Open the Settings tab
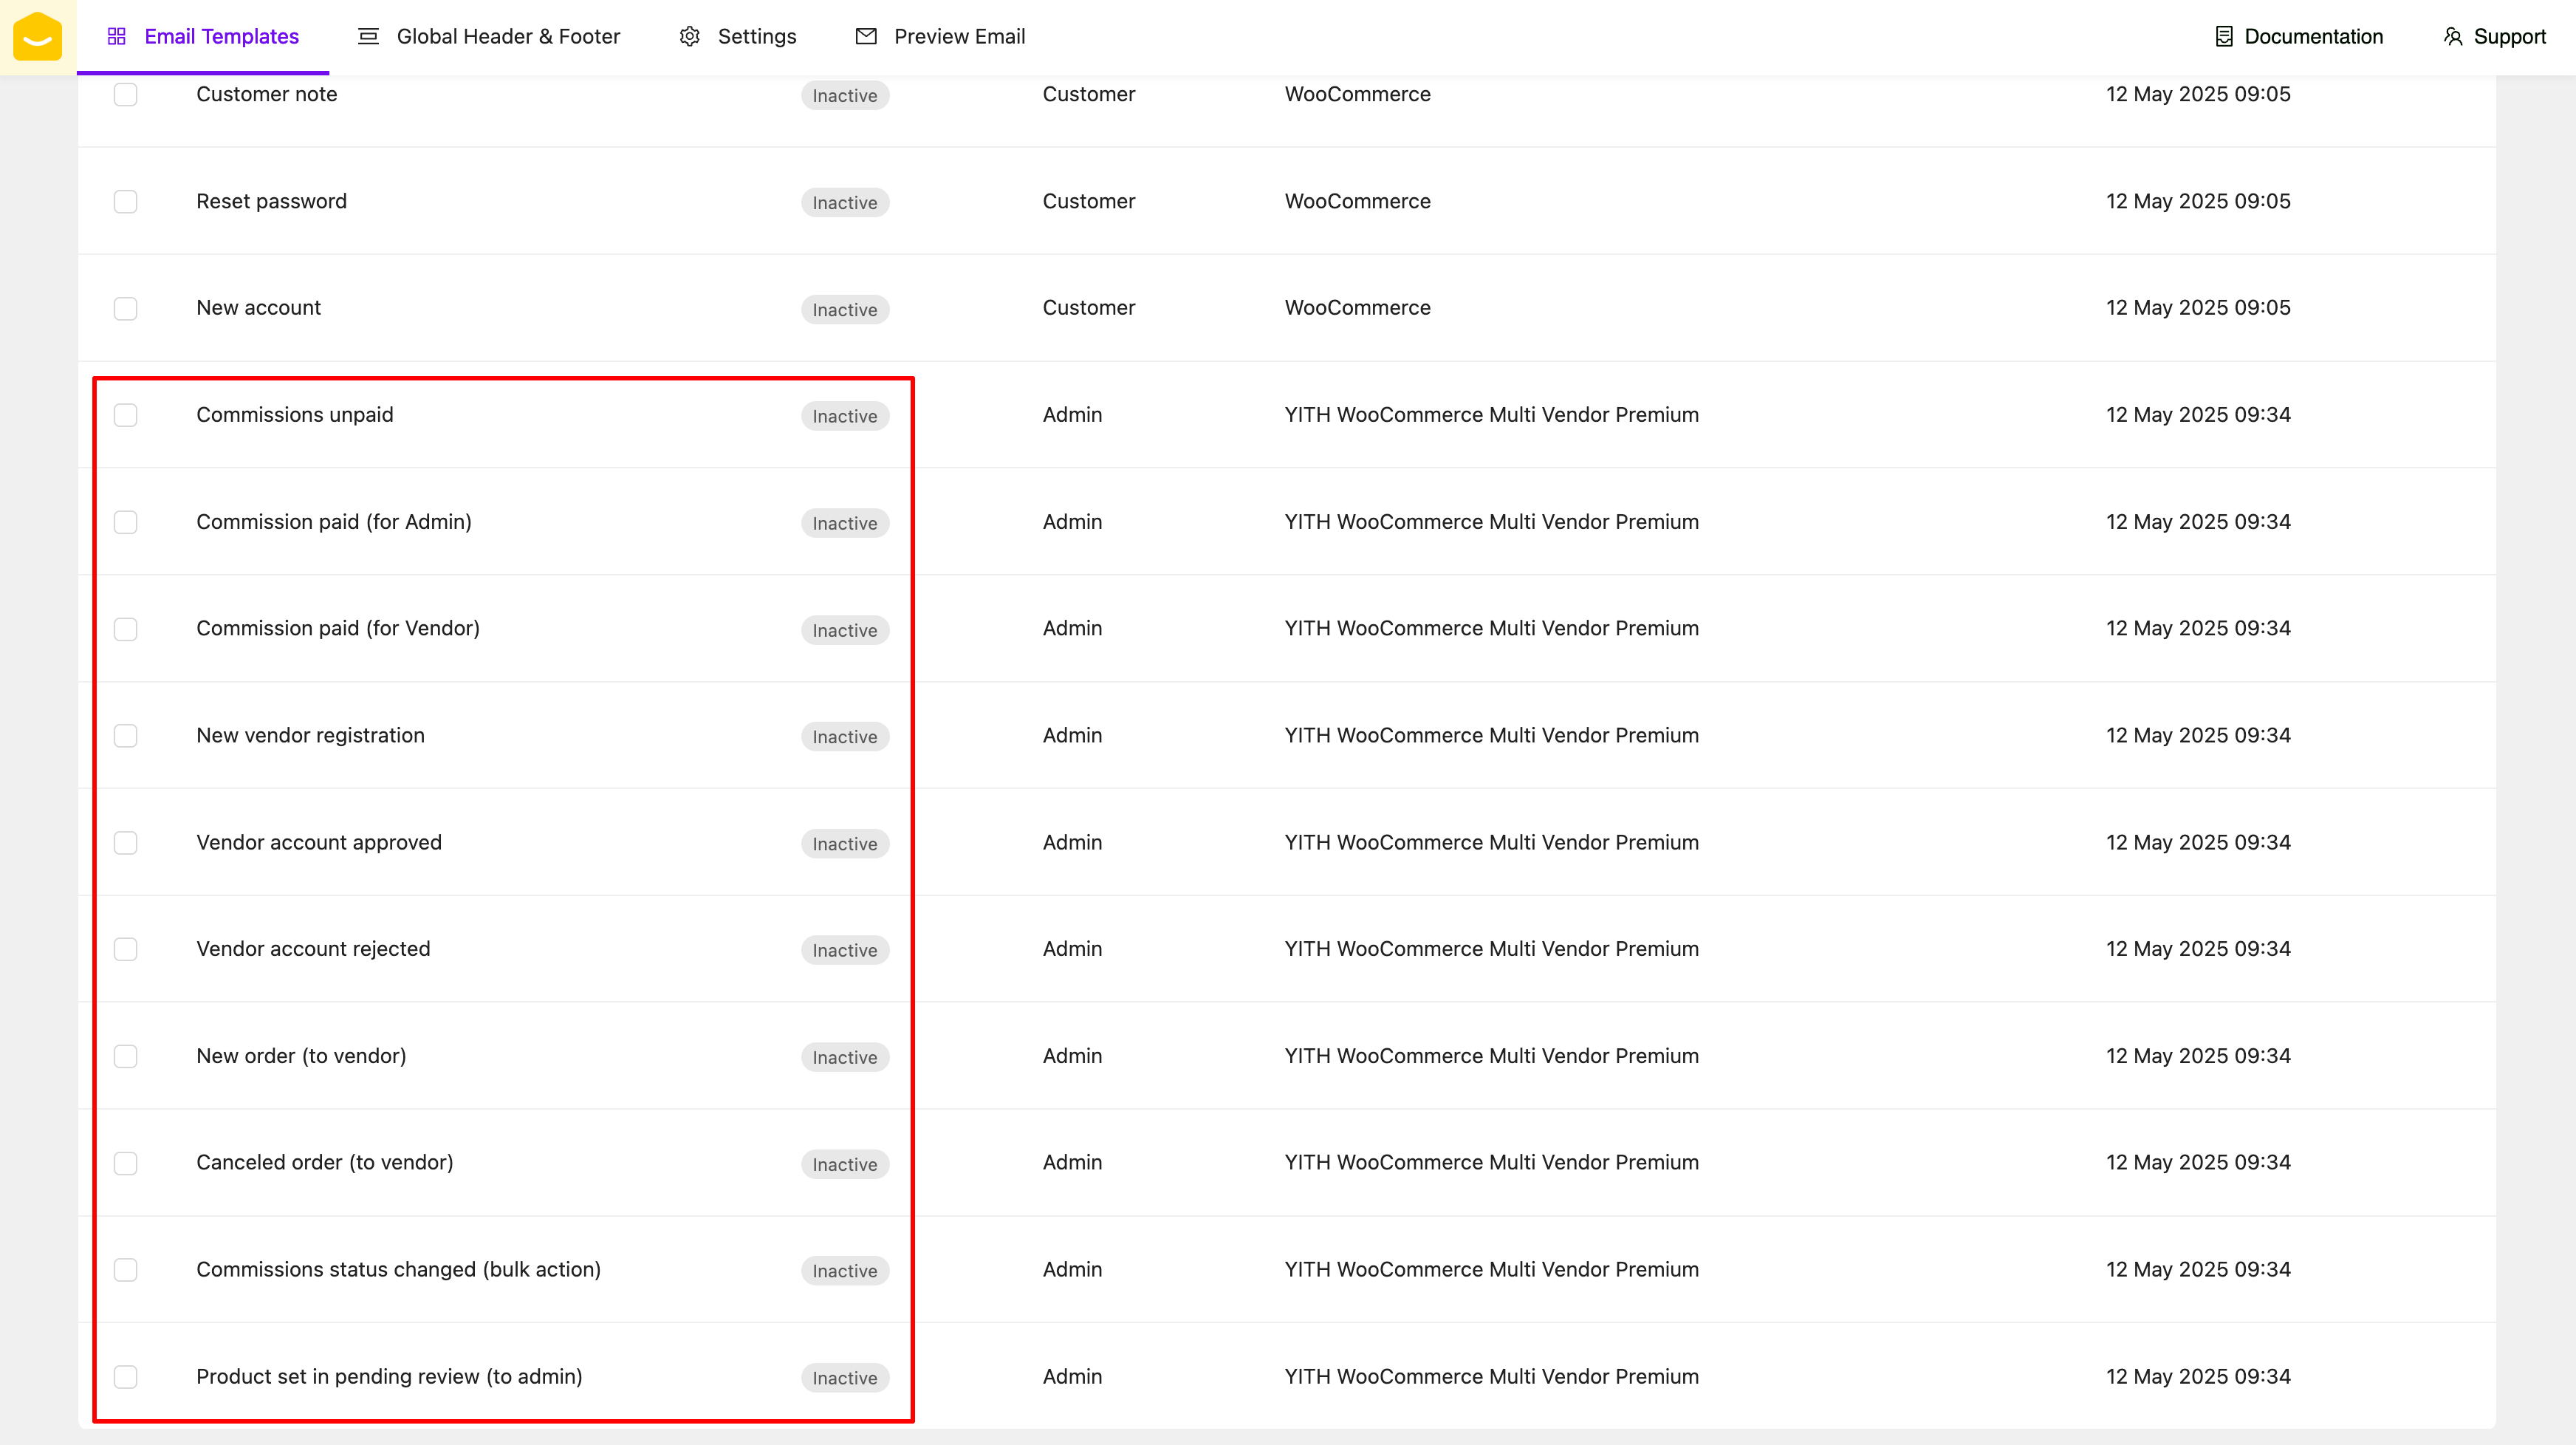This screenshot has height=1445, width=2576. click(756, 37)
